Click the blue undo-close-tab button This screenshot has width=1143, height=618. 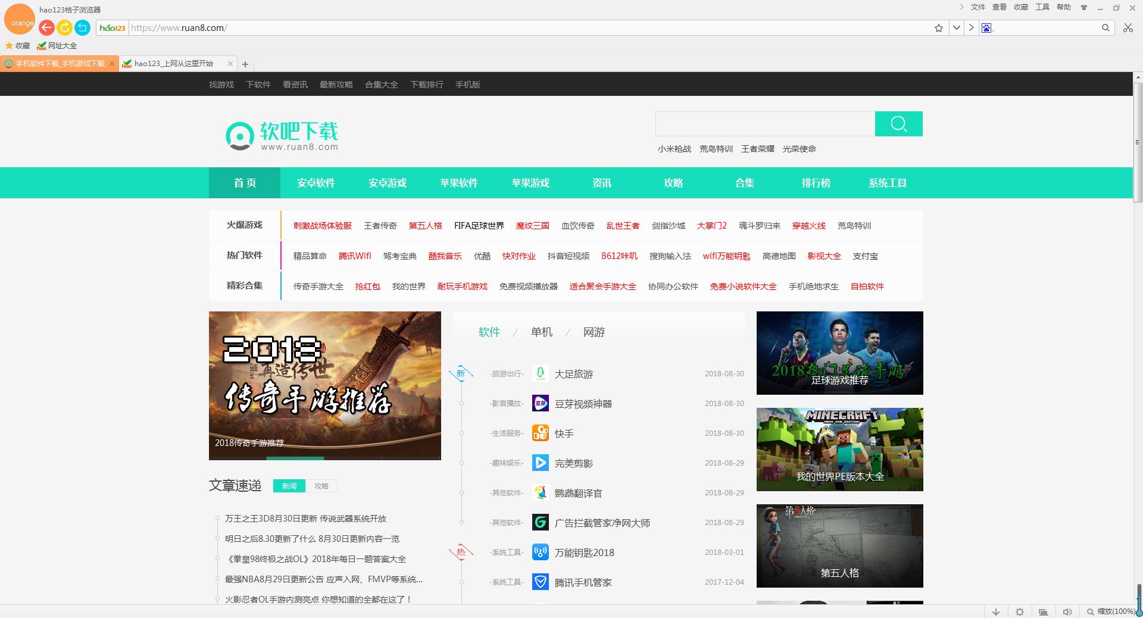tap(83, 27)
